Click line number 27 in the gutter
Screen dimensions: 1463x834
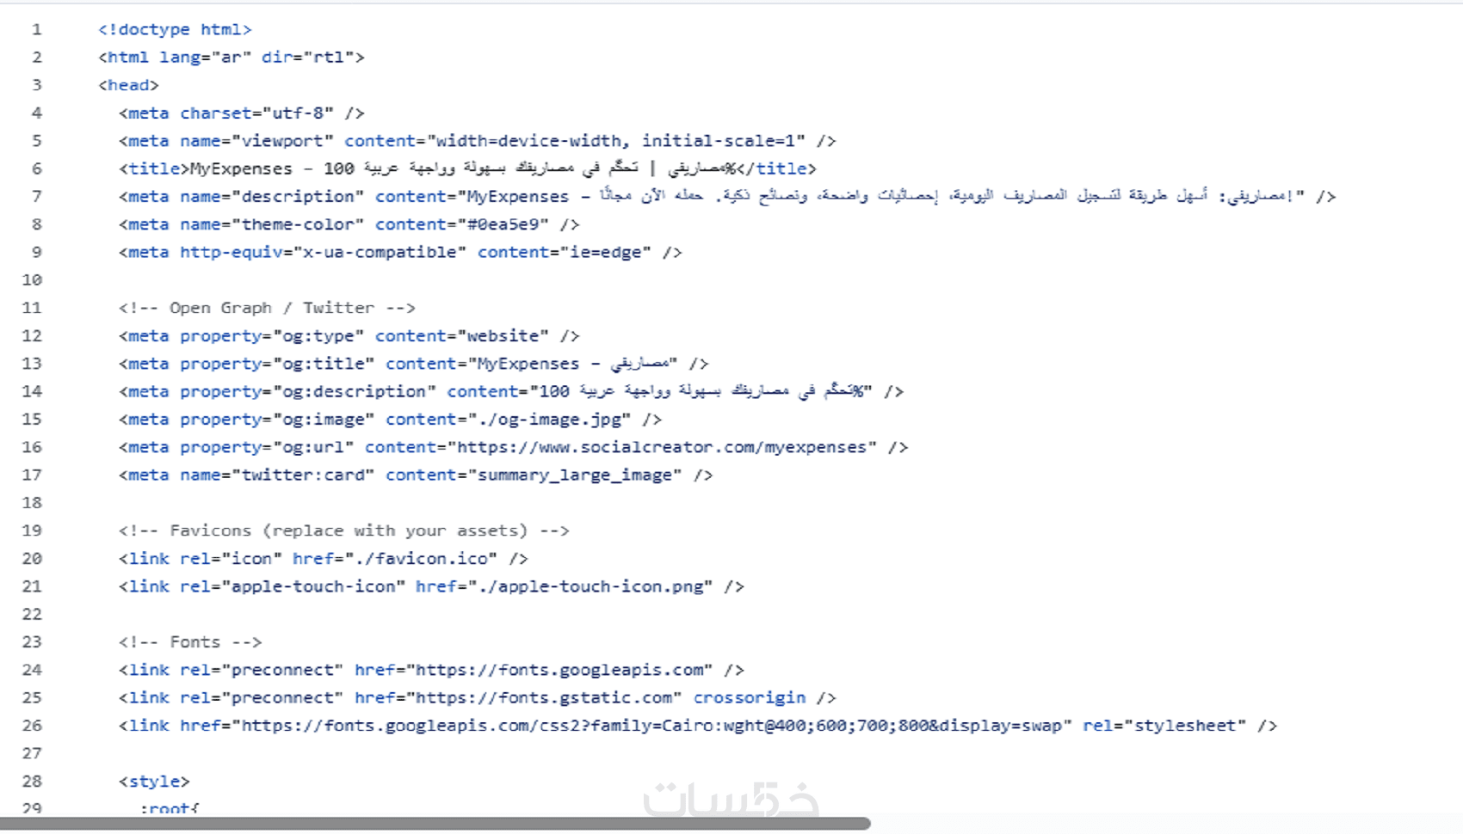point(32,753)
